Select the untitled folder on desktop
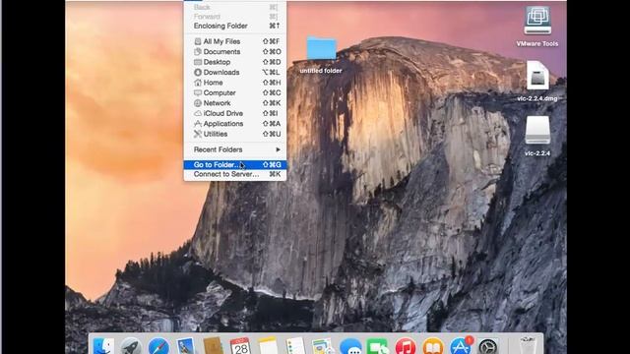The image size is (630, 354). click(x=321, y=49)
